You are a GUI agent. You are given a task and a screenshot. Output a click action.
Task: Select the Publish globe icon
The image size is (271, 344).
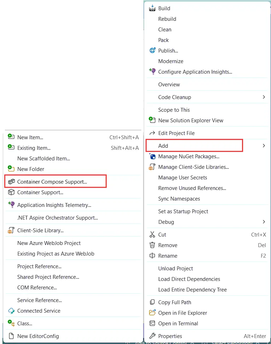[152, 50]
